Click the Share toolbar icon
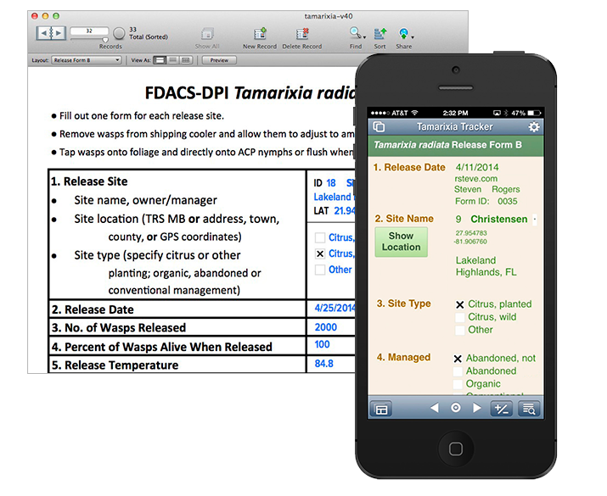Viewport: 607px width, 496px height. point(403,34)
